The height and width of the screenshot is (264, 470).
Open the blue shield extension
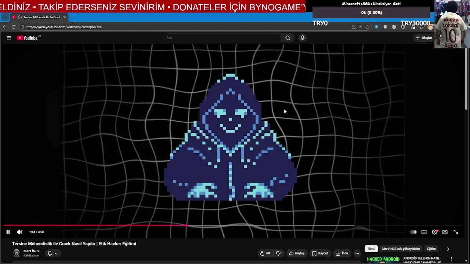376,27
